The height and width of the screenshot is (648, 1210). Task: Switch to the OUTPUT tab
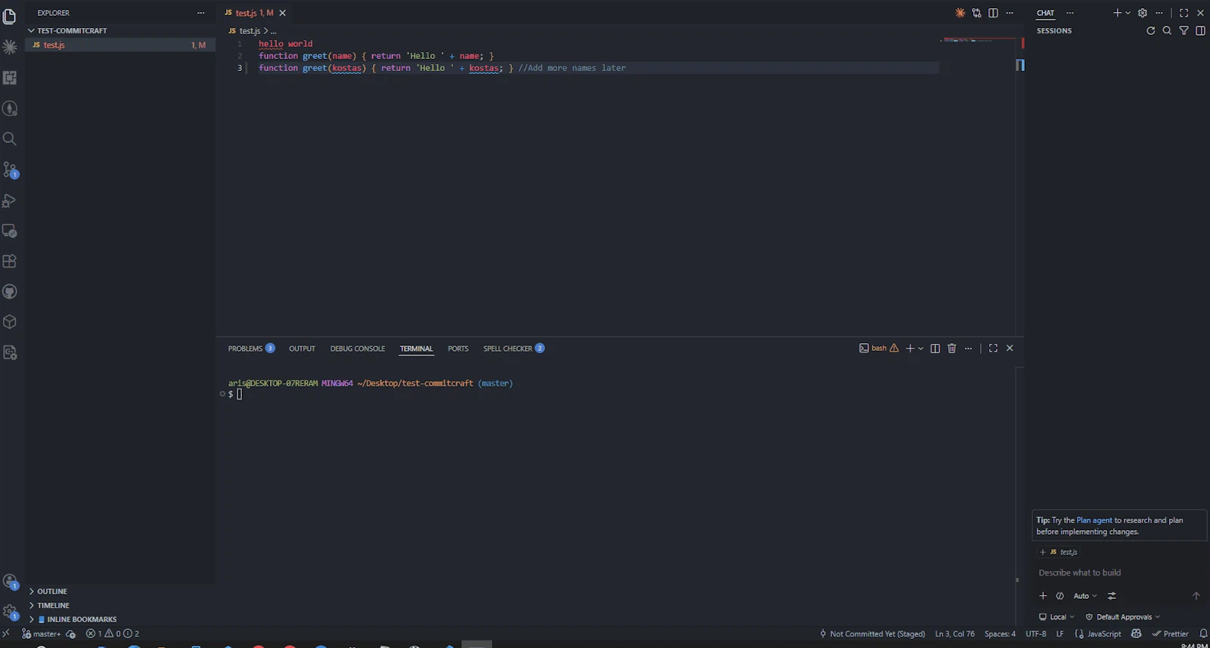302,349
